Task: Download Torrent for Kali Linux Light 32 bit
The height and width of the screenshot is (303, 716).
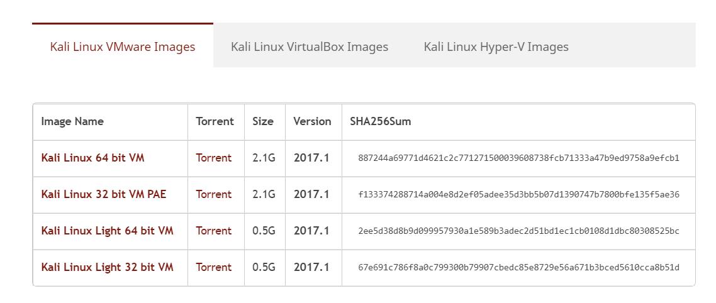Action: coord(214,267)
